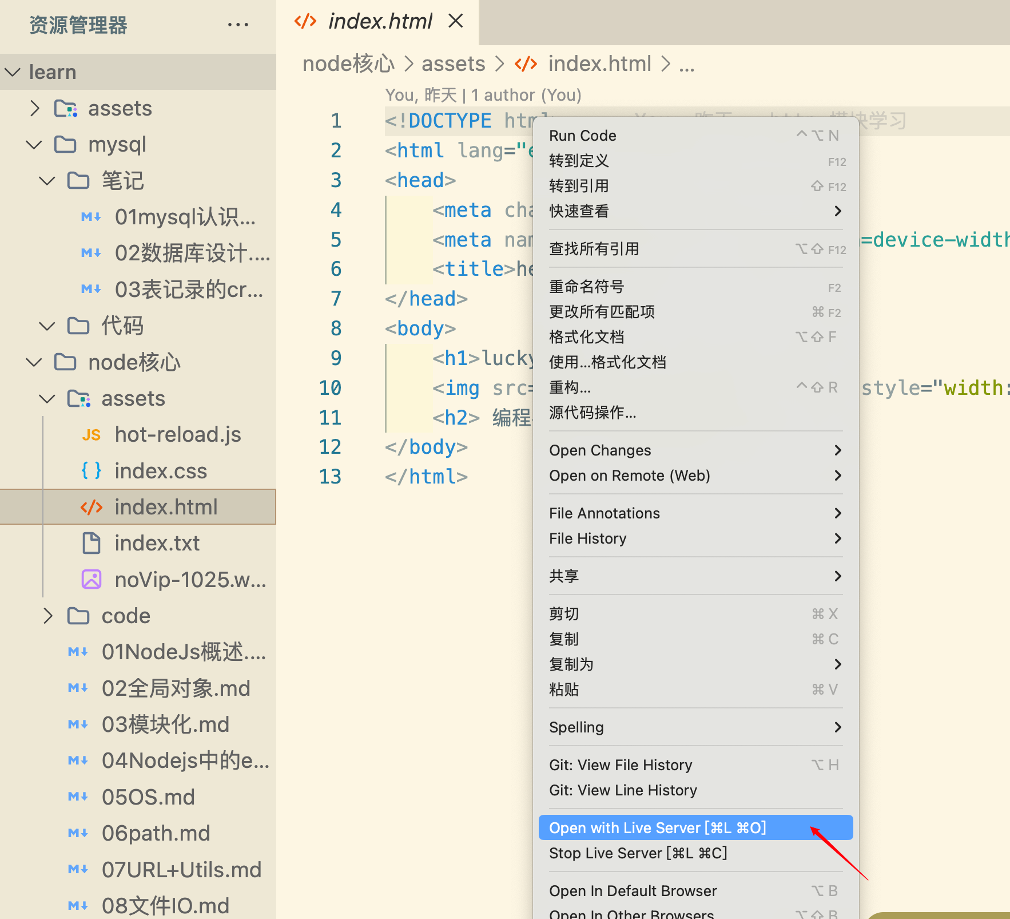Viewport: 1010px width, 919px height.
Task: Click the image icon of noVip-1025 file
Action: click(92, 580)
